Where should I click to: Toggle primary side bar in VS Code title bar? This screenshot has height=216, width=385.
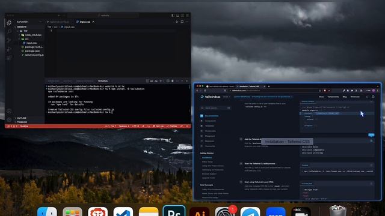[173, 16]
